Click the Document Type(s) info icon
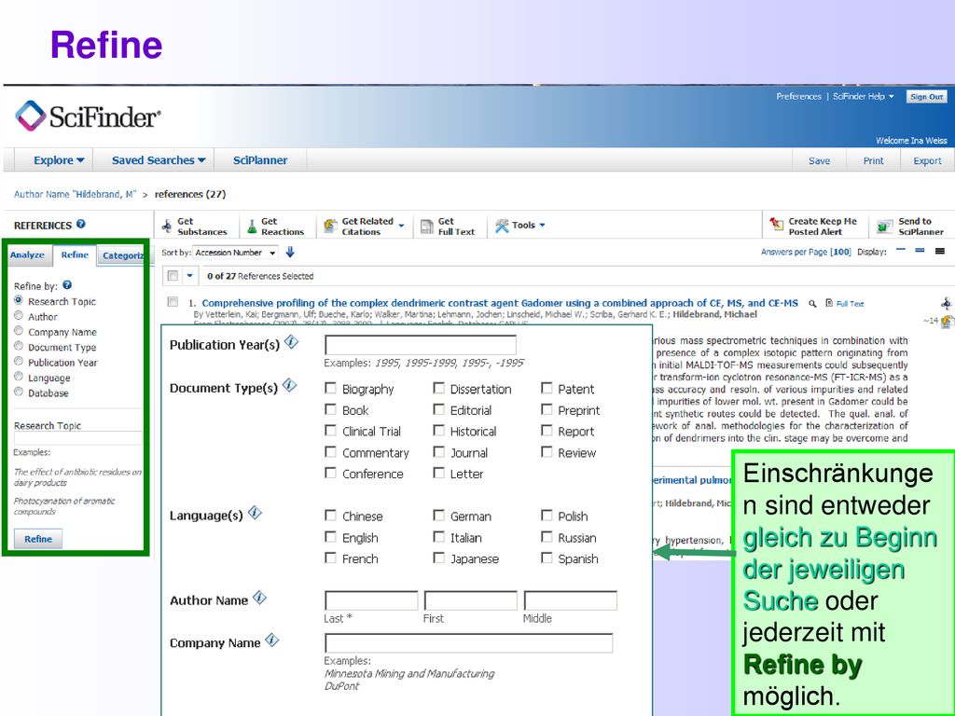Screen dimensions: 955x716 (290, 385)
